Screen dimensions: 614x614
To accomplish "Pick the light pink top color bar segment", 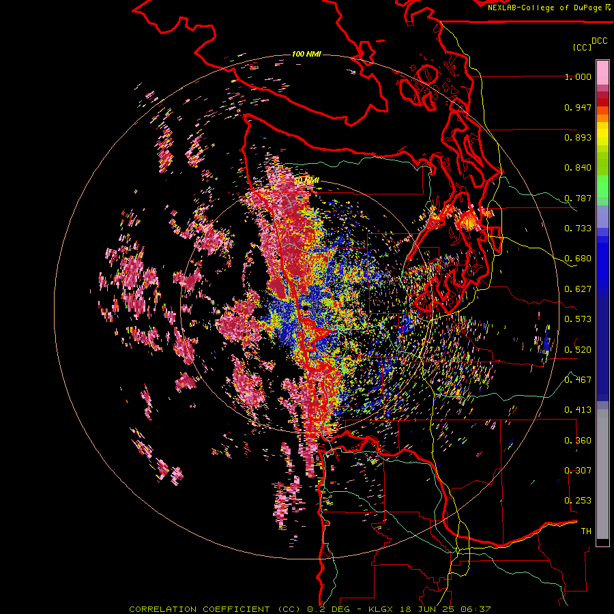I will pyautogui.click(x=602, y=73).
